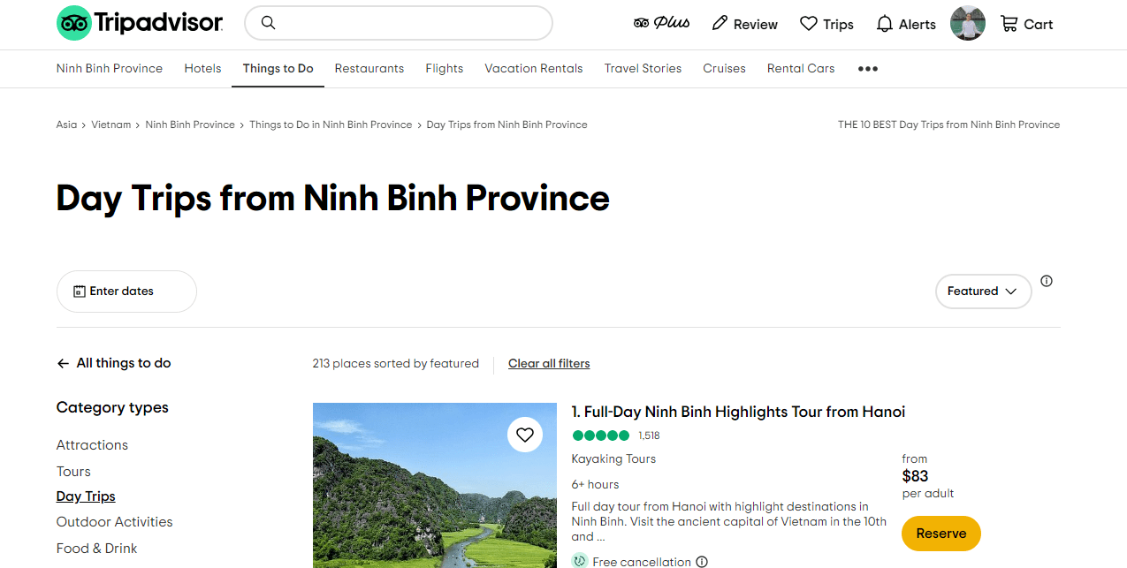This screenshot has height=568, width=1127.
Task: Click Ninh Binh Province breadcrumb link
Action: click(x=190, y=125)
